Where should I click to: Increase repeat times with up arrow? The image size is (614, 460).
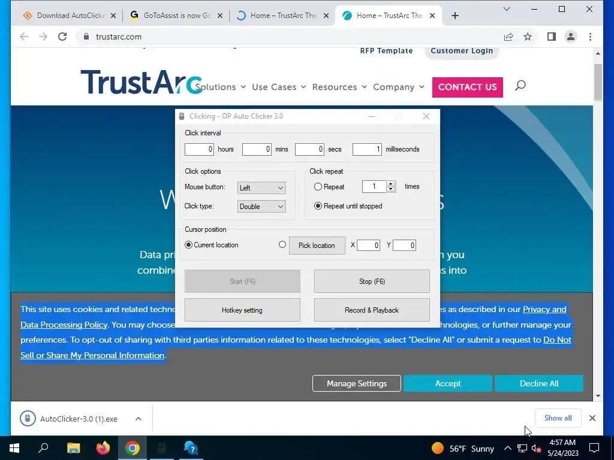[390, 184]
